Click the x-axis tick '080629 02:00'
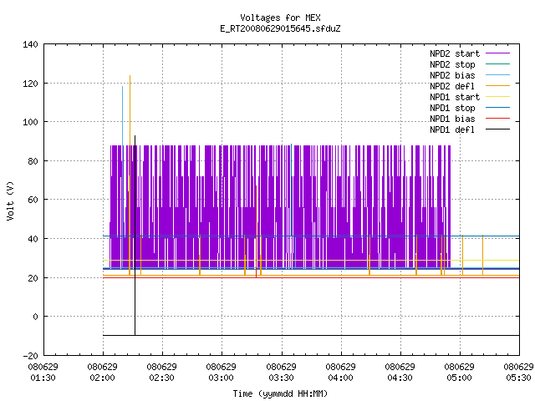The height and width of the screenshot is (401, 535). [102, 373]
